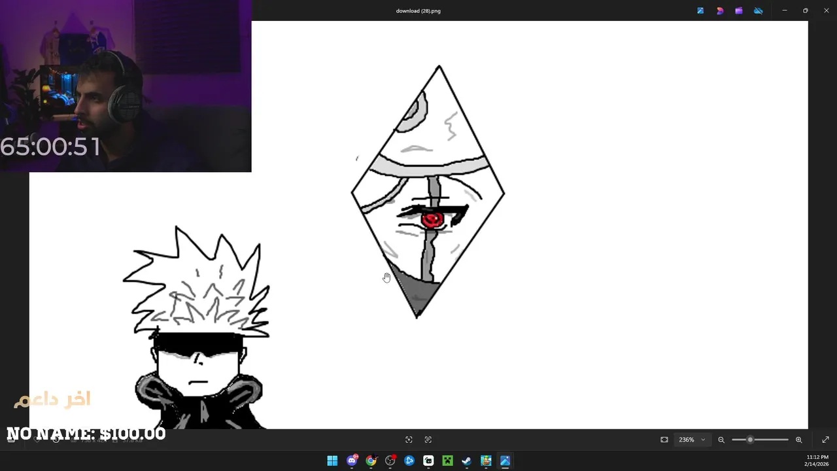The width and height of the screenshot is (837, 471).
Task: Restore down the Photos window
Action: point(805,10)
